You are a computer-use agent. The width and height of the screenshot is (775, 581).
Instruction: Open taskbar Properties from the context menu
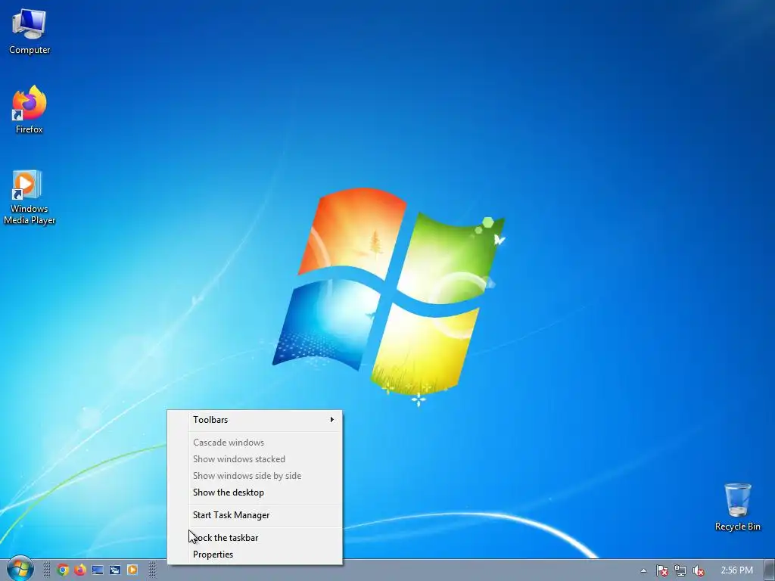coord(255,555)
